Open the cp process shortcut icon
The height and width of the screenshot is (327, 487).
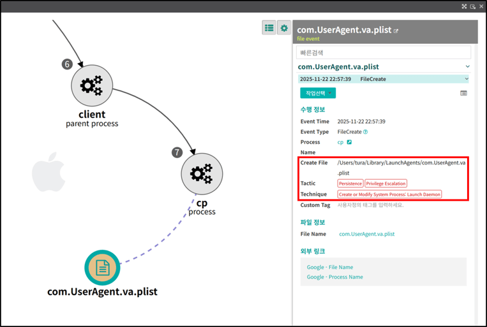pos(349,142)
